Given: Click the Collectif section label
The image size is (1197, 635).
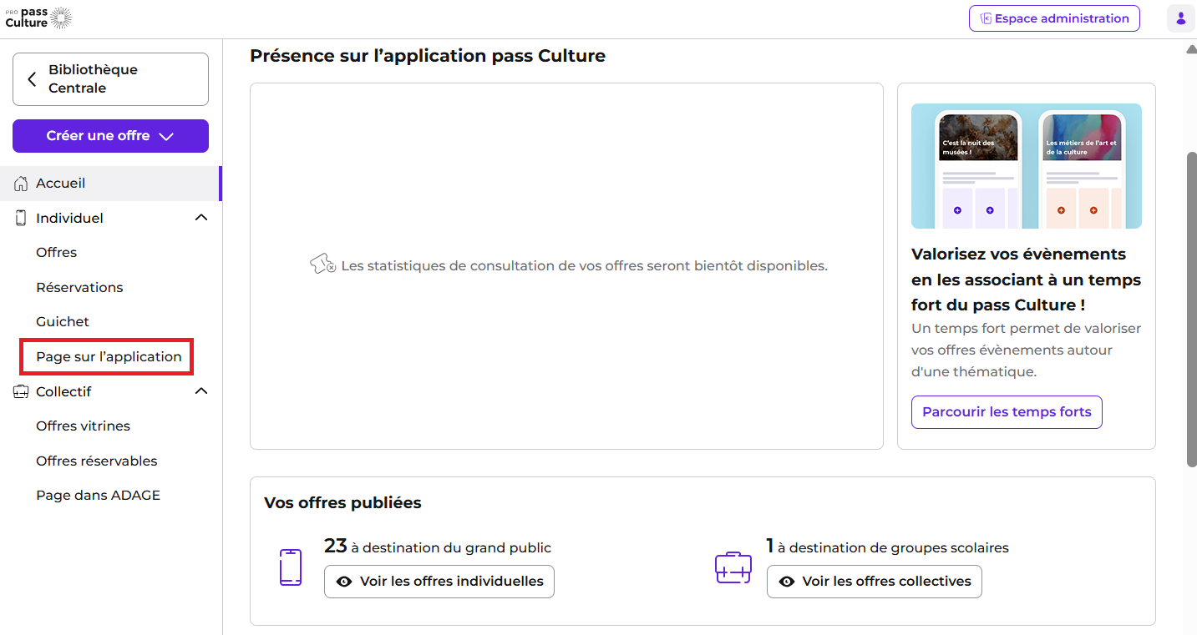Looking at the screenshot, I should 63,391.
